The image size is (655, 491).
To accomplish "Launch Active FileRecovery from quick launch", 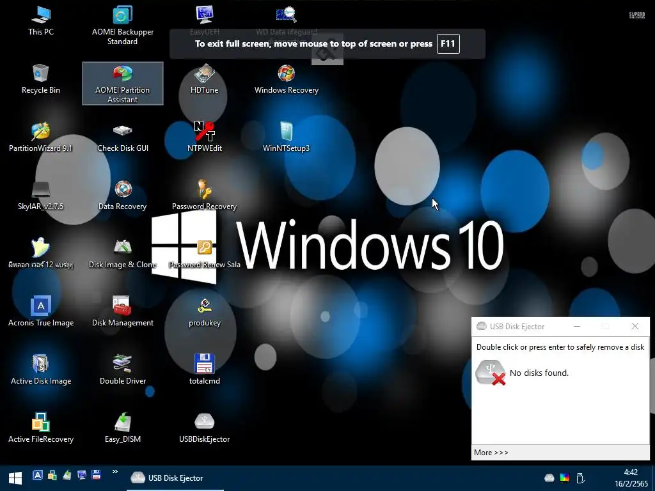I will point(52,475).
